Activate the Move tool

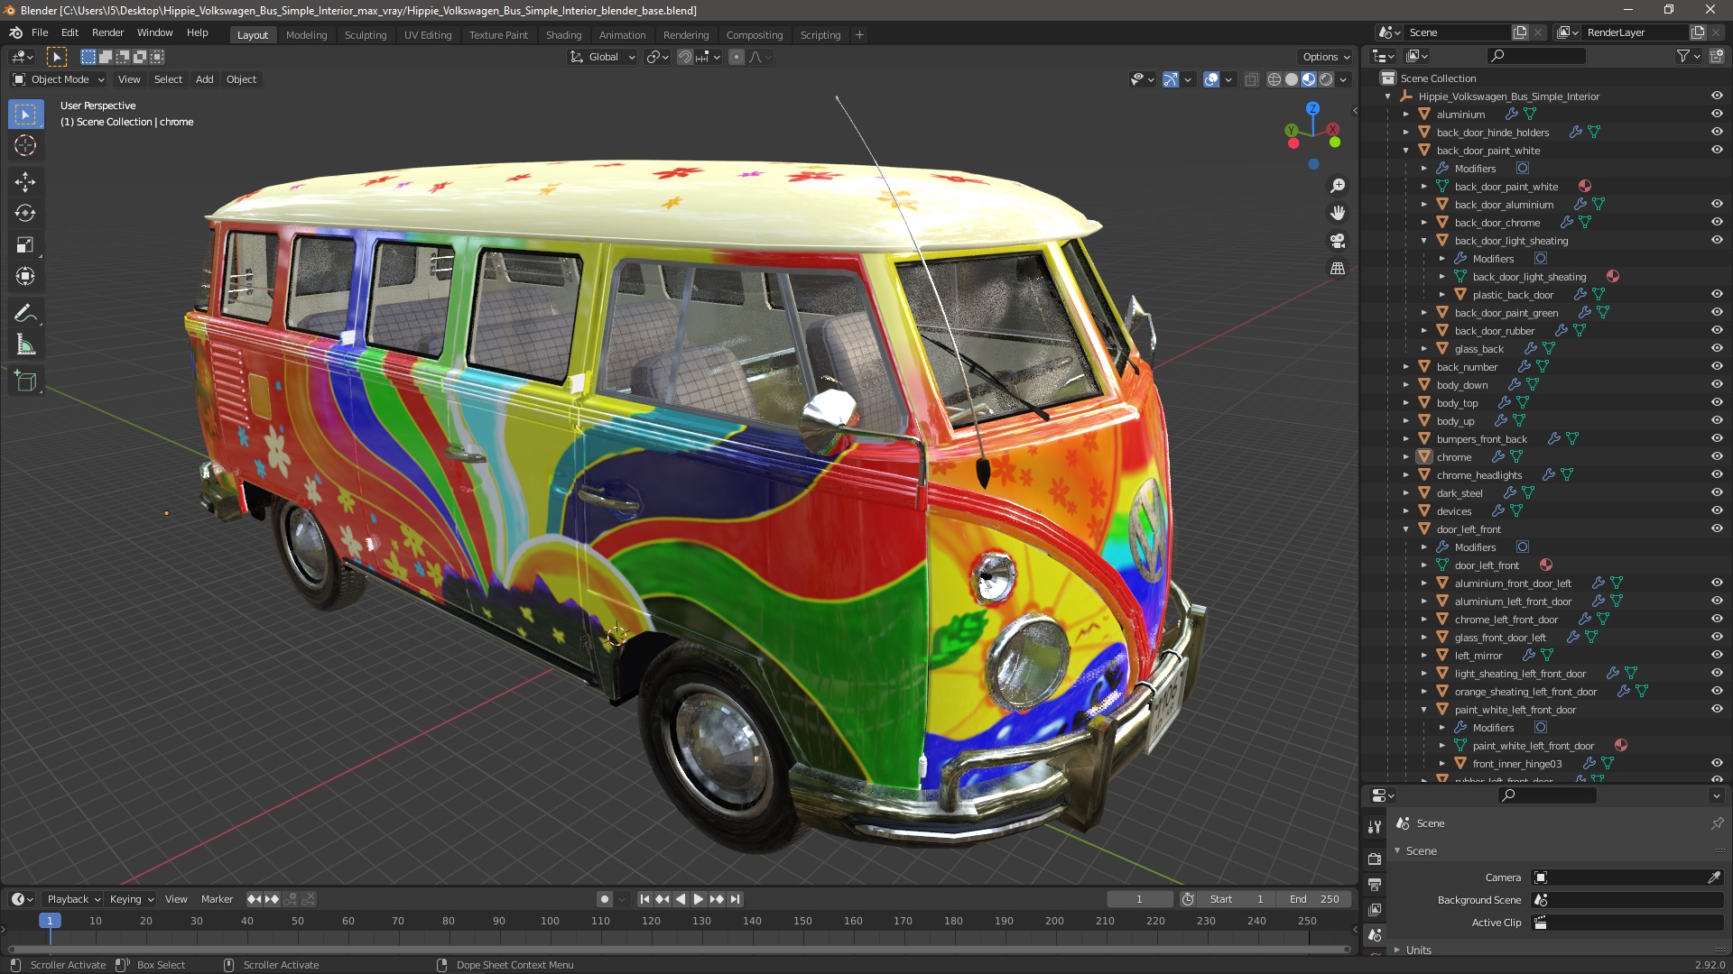(x=25, y=181)
